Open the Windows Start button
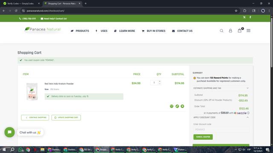 point(4,150)
